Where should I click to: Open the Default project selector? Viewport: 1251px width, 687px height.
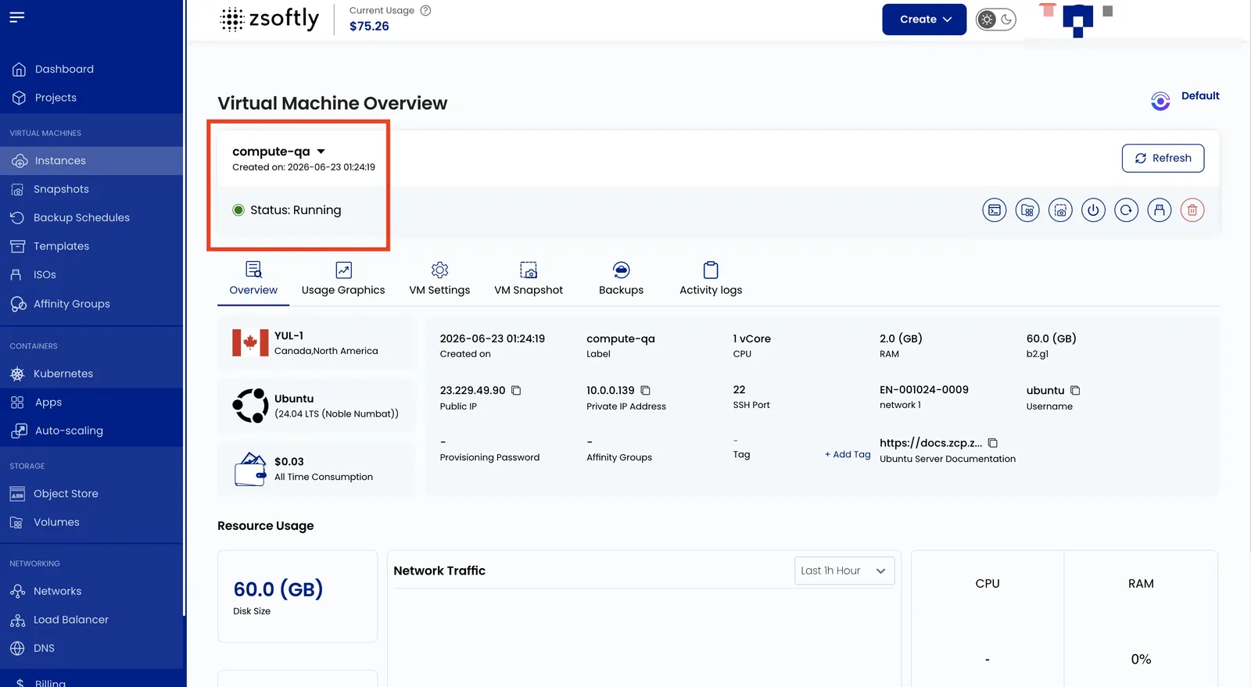[1185, 99]
